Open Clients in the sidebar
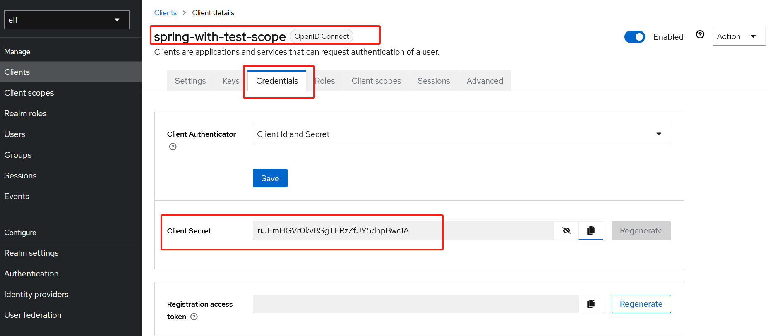768x336 pixels. pos(71,72)
